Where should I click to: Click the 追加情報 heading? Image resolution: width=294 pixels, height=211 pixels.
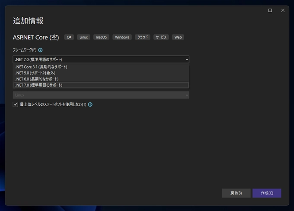28,21
